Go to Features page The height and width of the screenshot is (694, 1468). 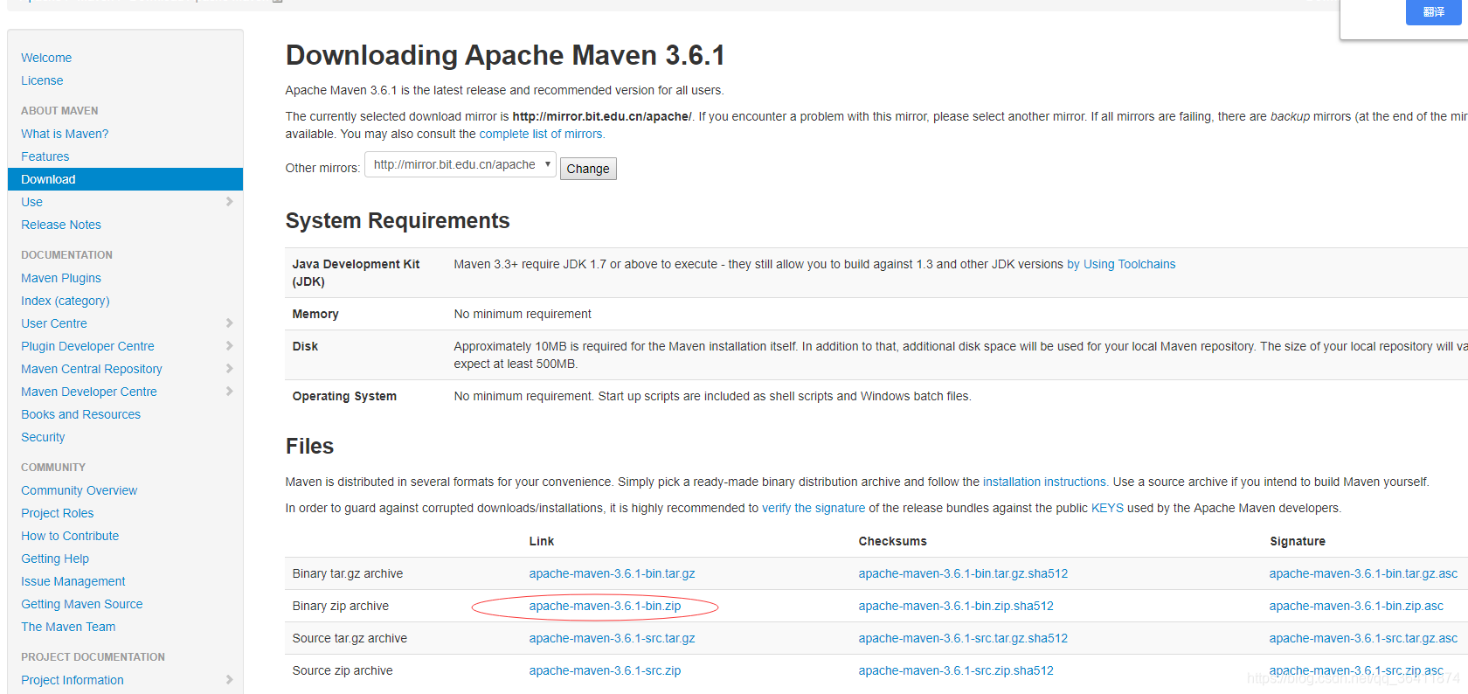(x=45, y=156)
